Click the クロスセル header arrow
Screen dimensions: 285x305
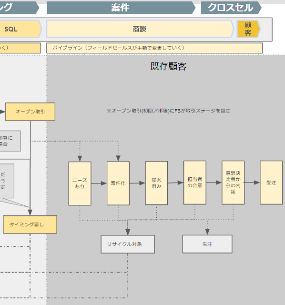(231, 8)
